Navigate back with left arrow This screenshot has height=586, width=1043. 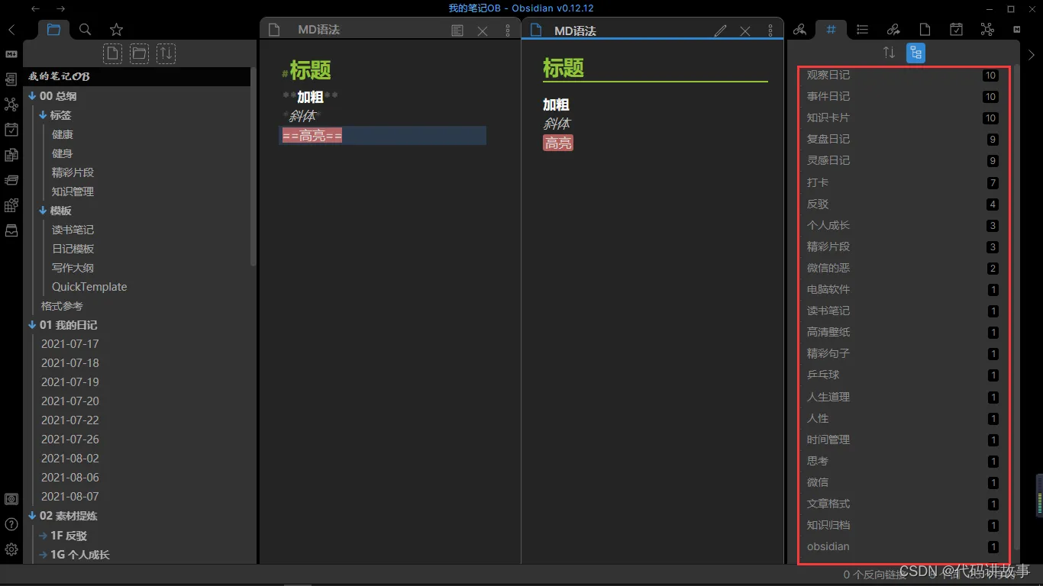pyautogui.click(x=35, y=8)
